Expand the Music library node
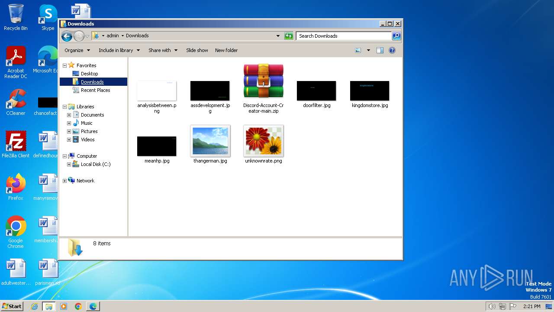554x312 pixels. tap(69, 123)
